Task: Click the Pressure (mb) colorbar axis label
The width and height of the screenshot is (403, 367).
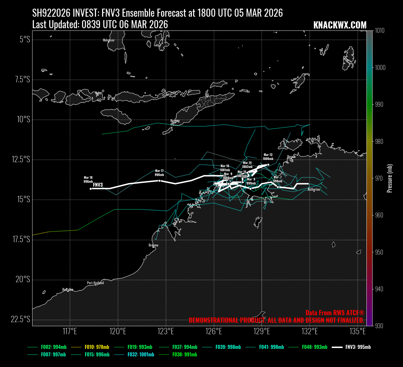Action: (x=389, y=178)
